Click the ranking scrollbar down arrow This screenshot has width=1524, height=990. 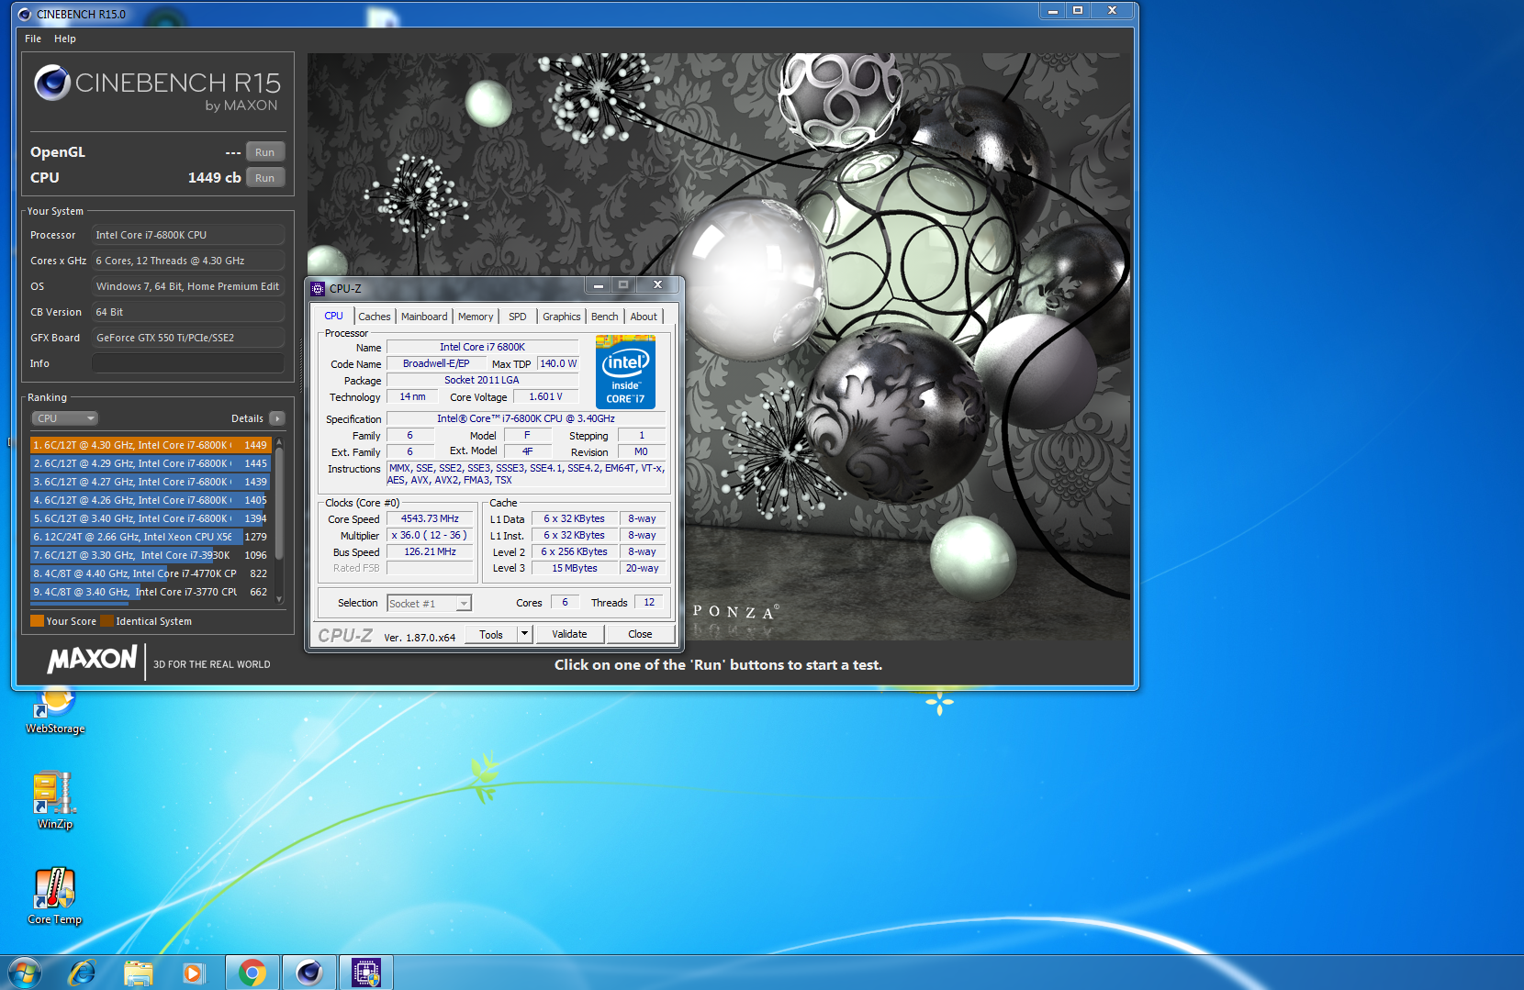[x=279, y=598]
